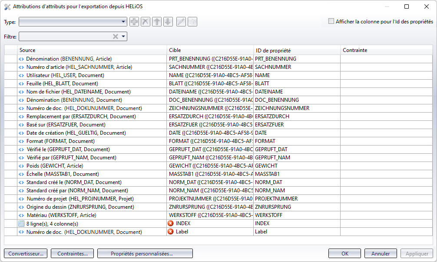This screenshot has height=262, width=437.
Task: Click the move up arrow icon
Action: click(x=157, y=22)
